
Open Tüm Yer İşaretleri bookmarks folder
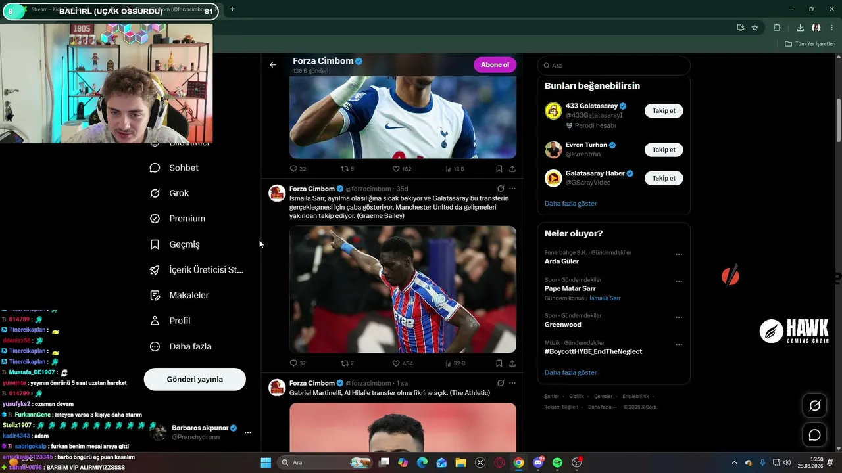click(x=810, y=44)
